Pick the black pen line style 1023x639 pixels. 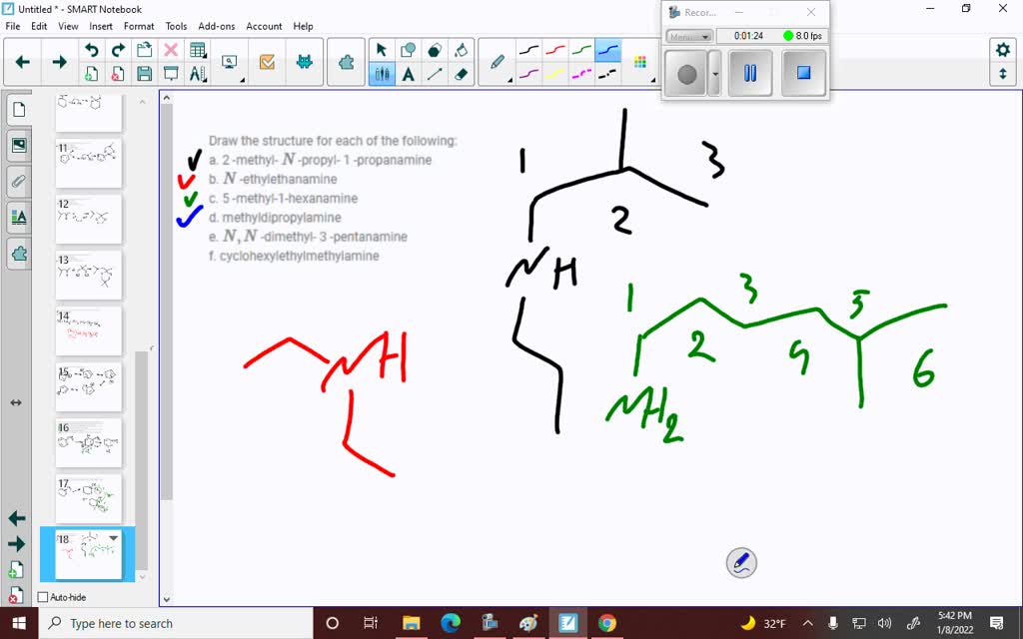529,50
